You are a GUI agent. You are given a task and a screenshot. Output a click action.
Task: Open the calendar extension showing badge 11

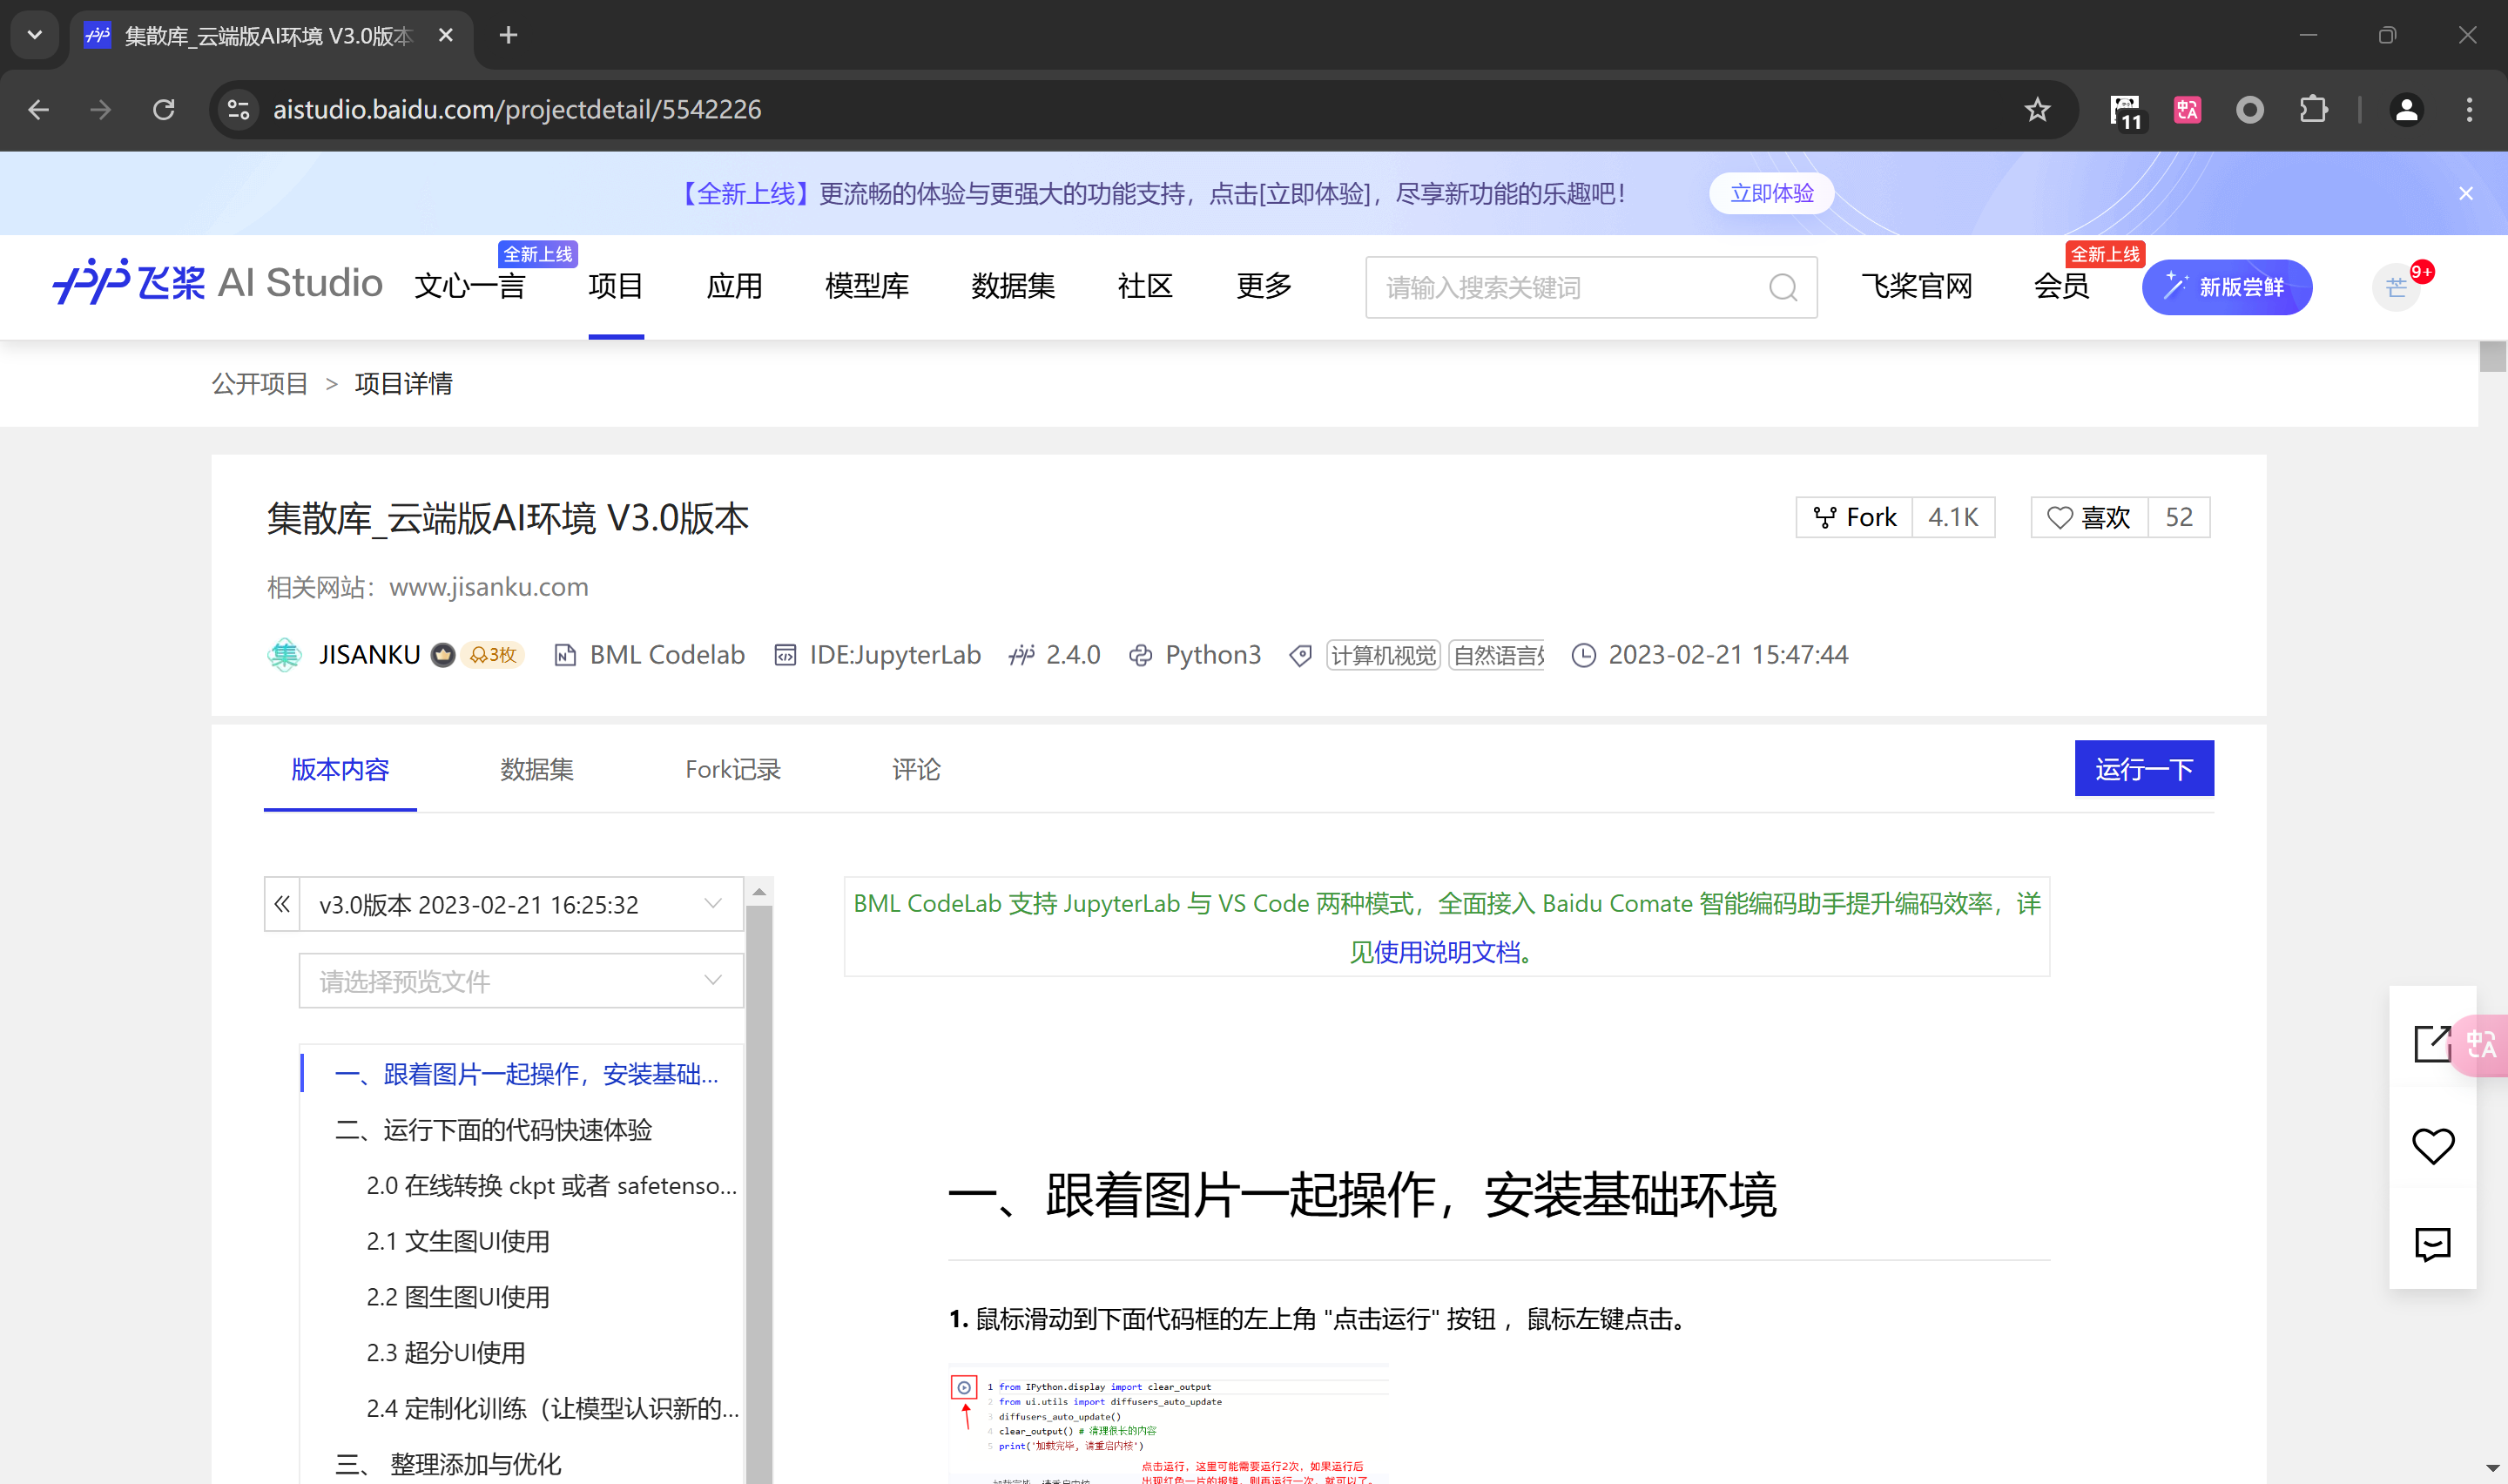(x=2127, y=111)
